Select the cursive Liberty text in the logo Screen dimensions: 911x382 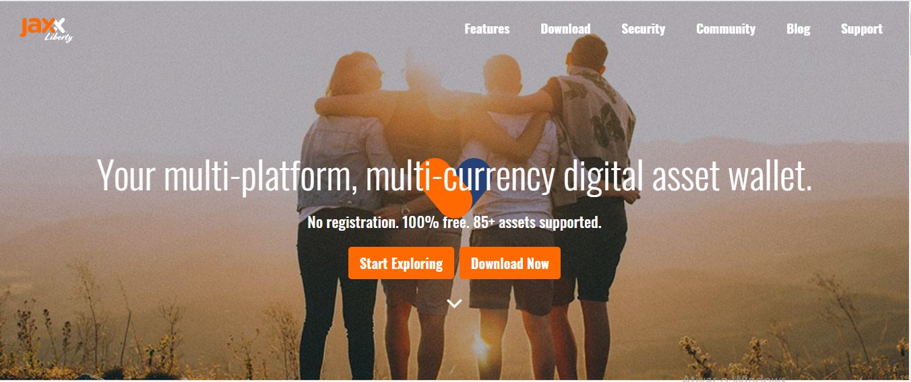coord(58,36)
